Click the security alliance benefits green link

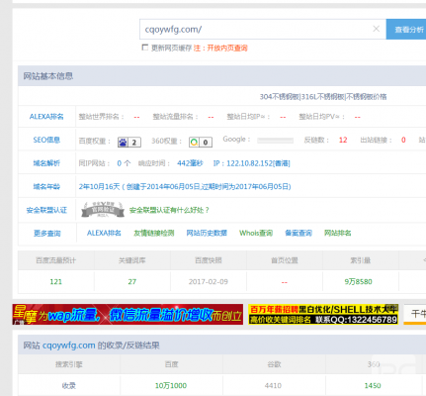pos(169,210)
